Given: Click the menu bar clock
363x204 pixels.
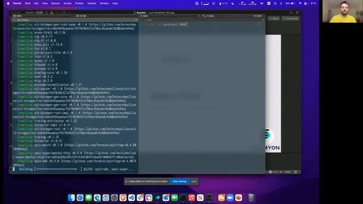Looking at the screenshot, I should coord(314,3).
